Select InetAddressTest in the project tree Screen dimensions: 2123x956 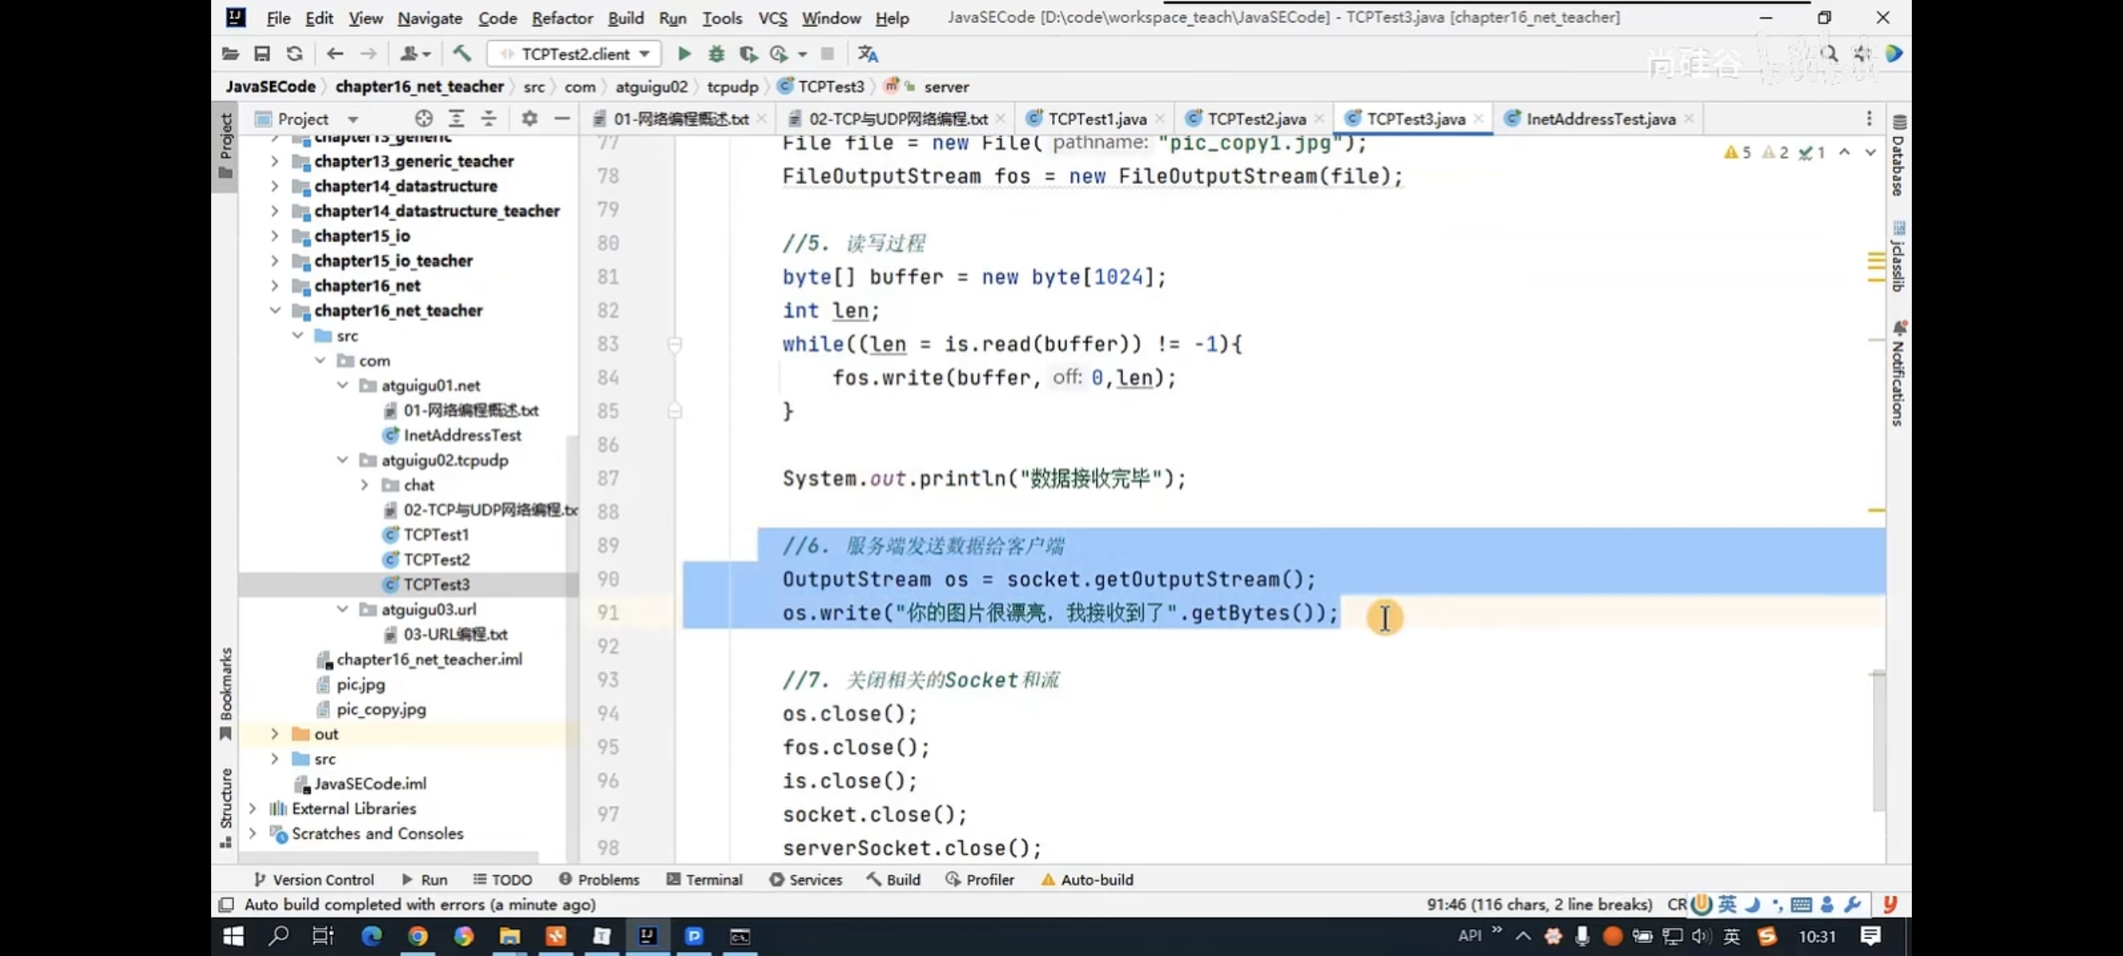(x=461, y=435)
